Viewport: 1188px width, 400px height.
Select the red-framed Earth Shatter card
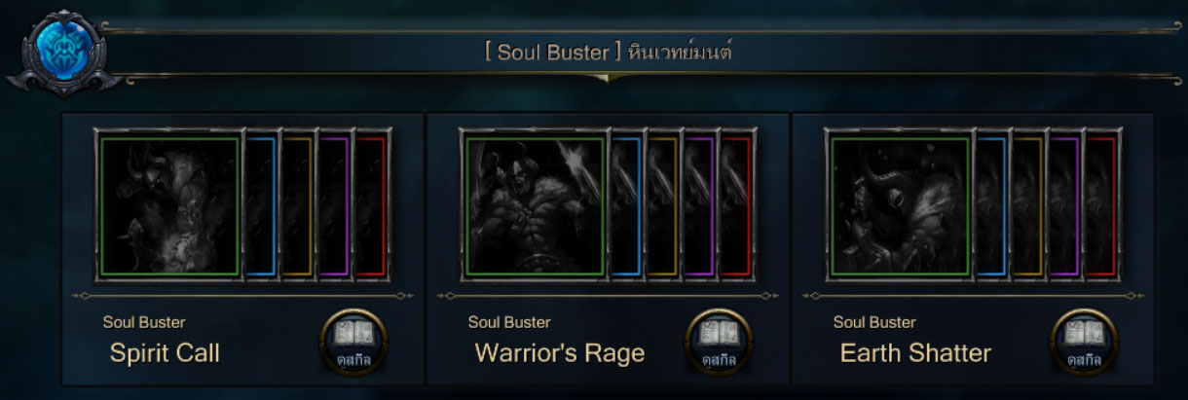click(1103, 206)
